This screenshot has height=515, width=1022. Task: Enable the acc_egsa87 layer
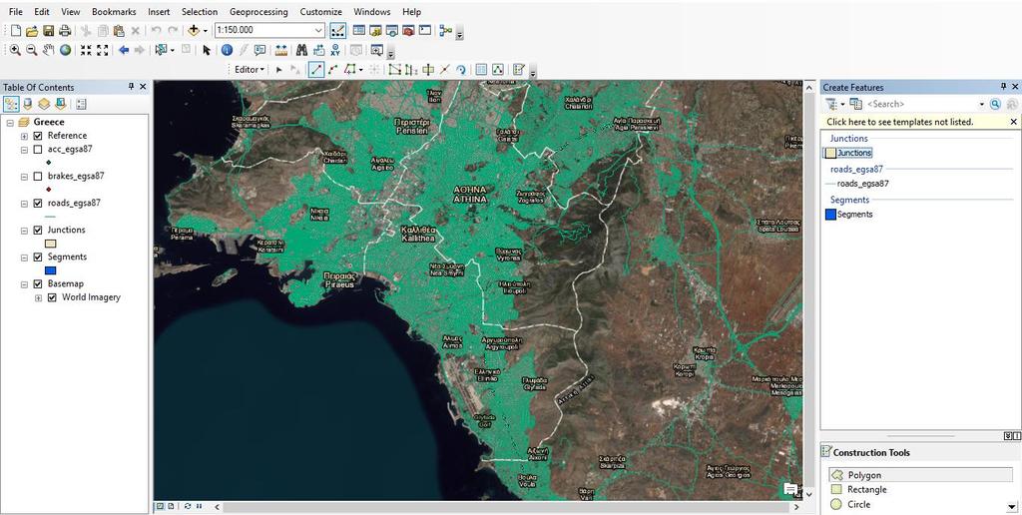[x=38, y=150]
